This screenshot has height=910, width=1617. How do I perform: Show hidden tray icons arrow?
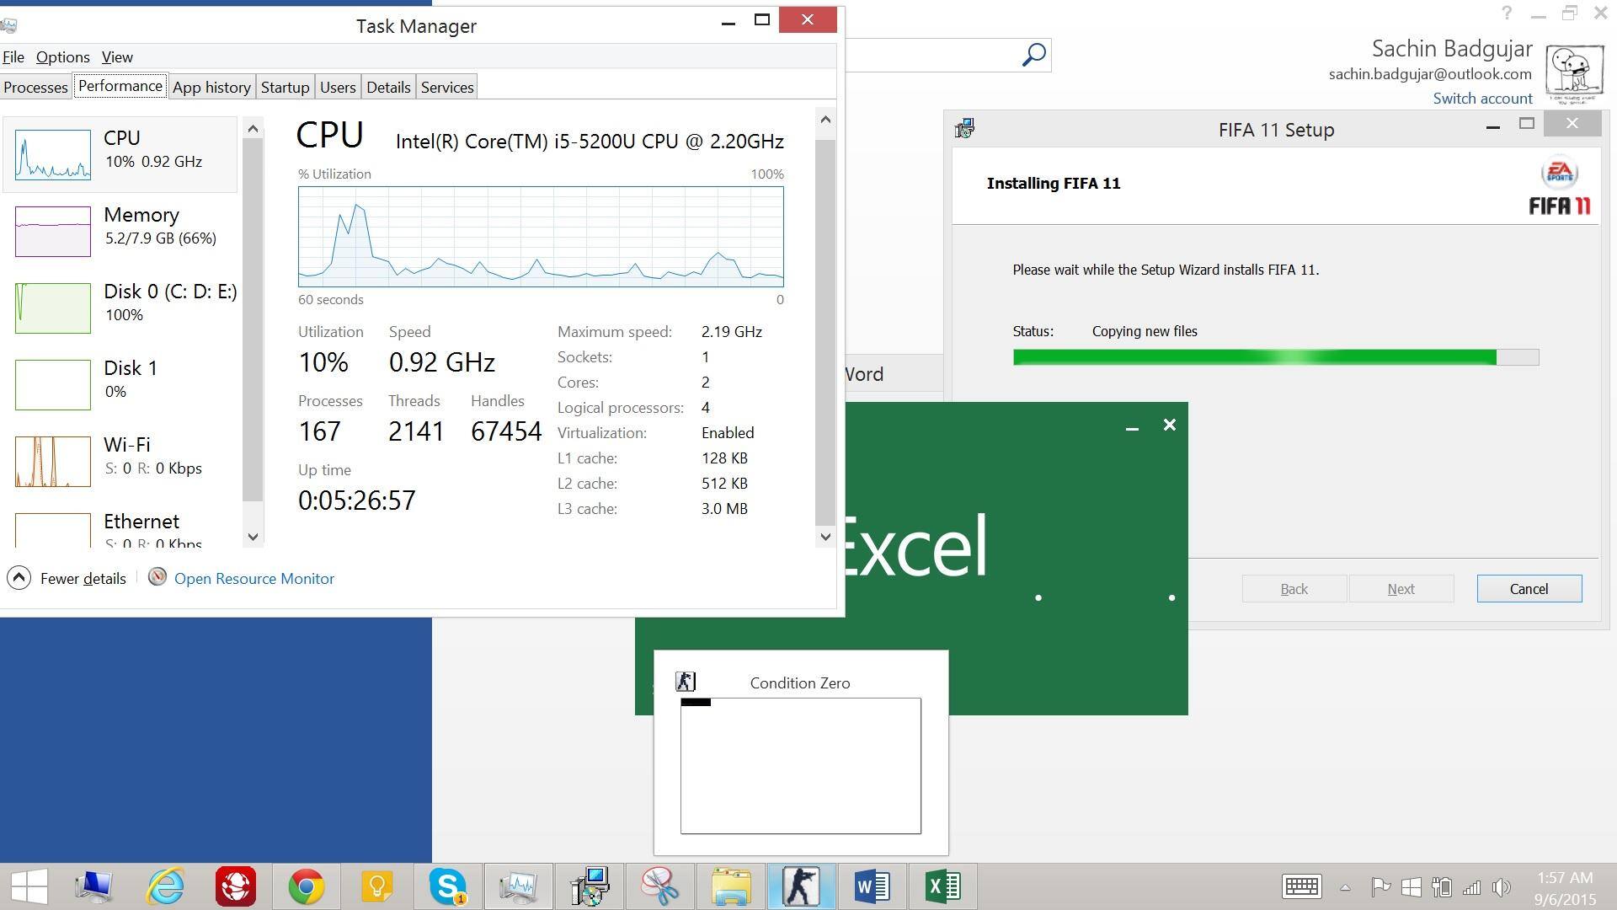tap(1345, 887)
